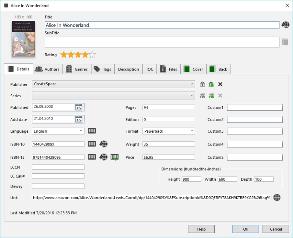Click the Dewey field
293x238 pixels.
(58, 186)
